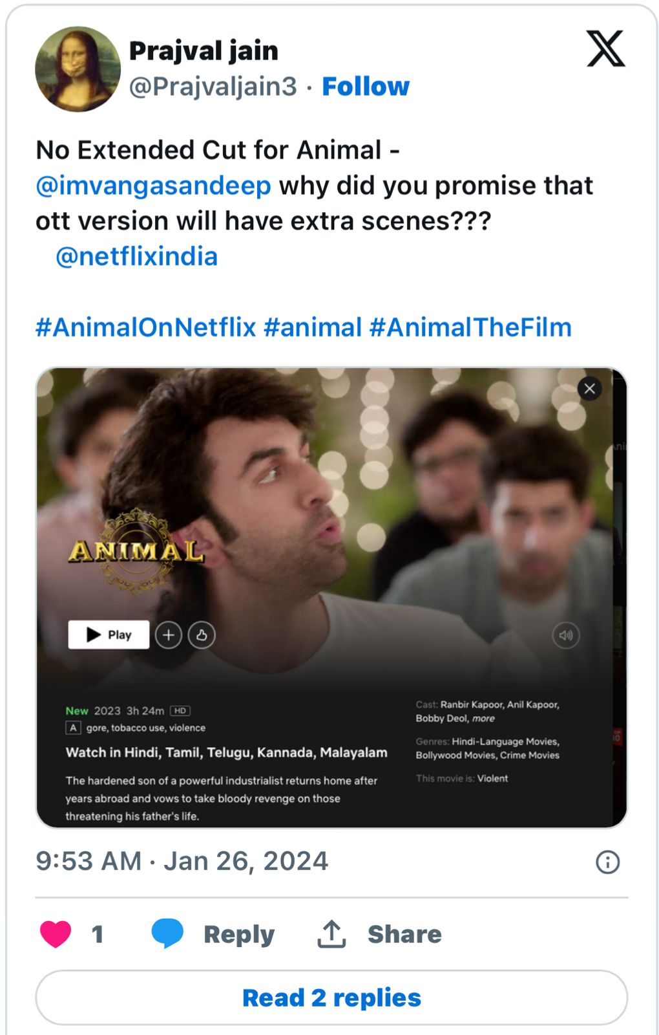
Task: Click the blue reply bubble icon
Action: tap(167, 933)
